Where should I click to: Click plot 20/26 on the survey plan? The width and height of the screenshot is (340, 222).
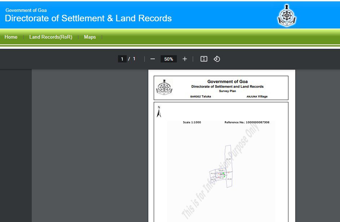pos(229,179)
